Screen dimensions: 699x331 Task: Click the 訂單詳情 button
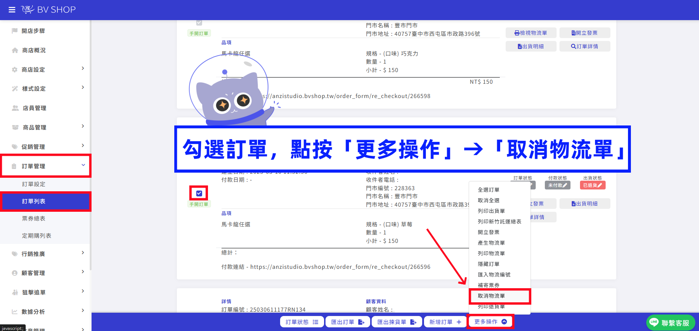tap(585, 46)
